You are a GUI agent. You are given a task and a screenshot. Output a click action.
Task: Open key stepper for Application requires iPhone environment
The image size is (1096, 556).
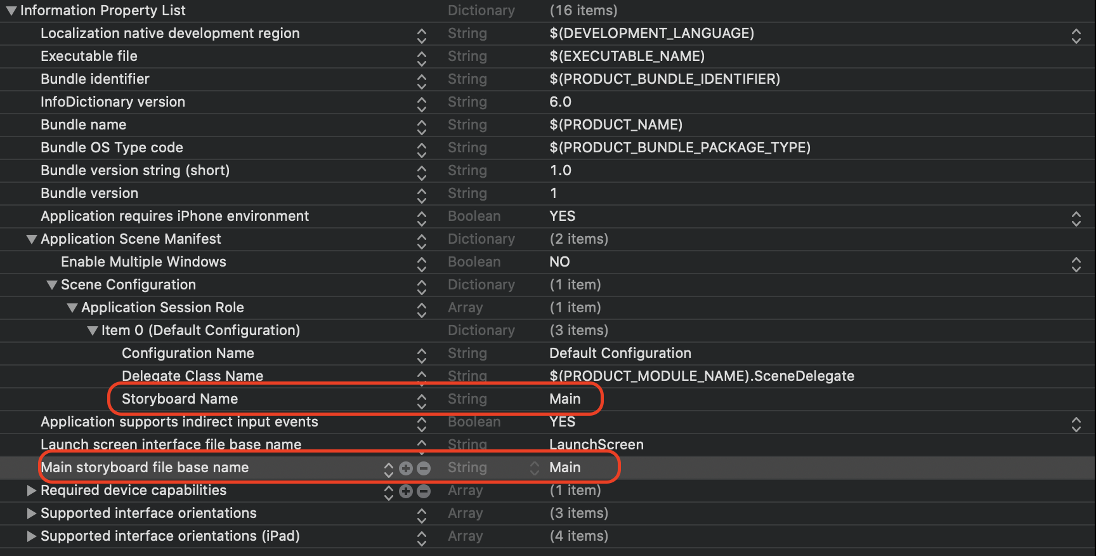(422, 218)
